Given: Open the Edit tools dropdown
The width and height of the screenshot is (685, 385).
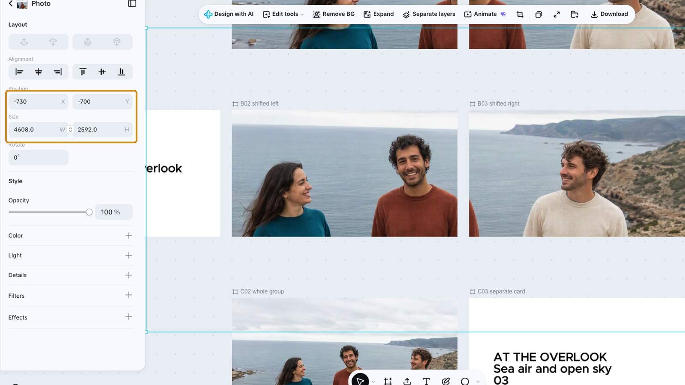Looking at the screenshot, I should [283, 14].
